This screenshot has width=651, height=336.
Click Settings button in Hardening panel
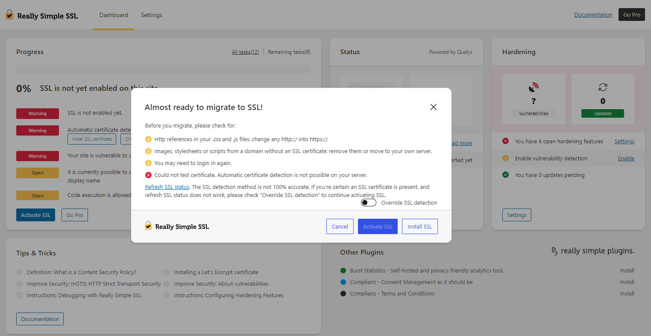tap(517, 215)
